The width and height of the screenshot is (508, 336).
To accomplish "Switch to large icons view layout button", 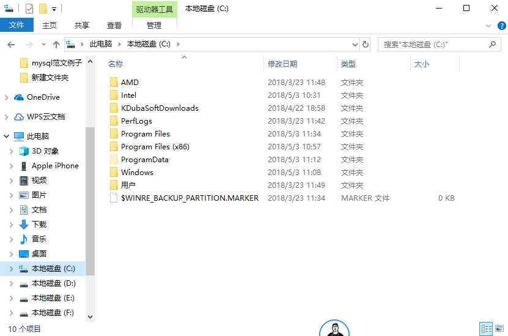I will click(x=499, y=329).
